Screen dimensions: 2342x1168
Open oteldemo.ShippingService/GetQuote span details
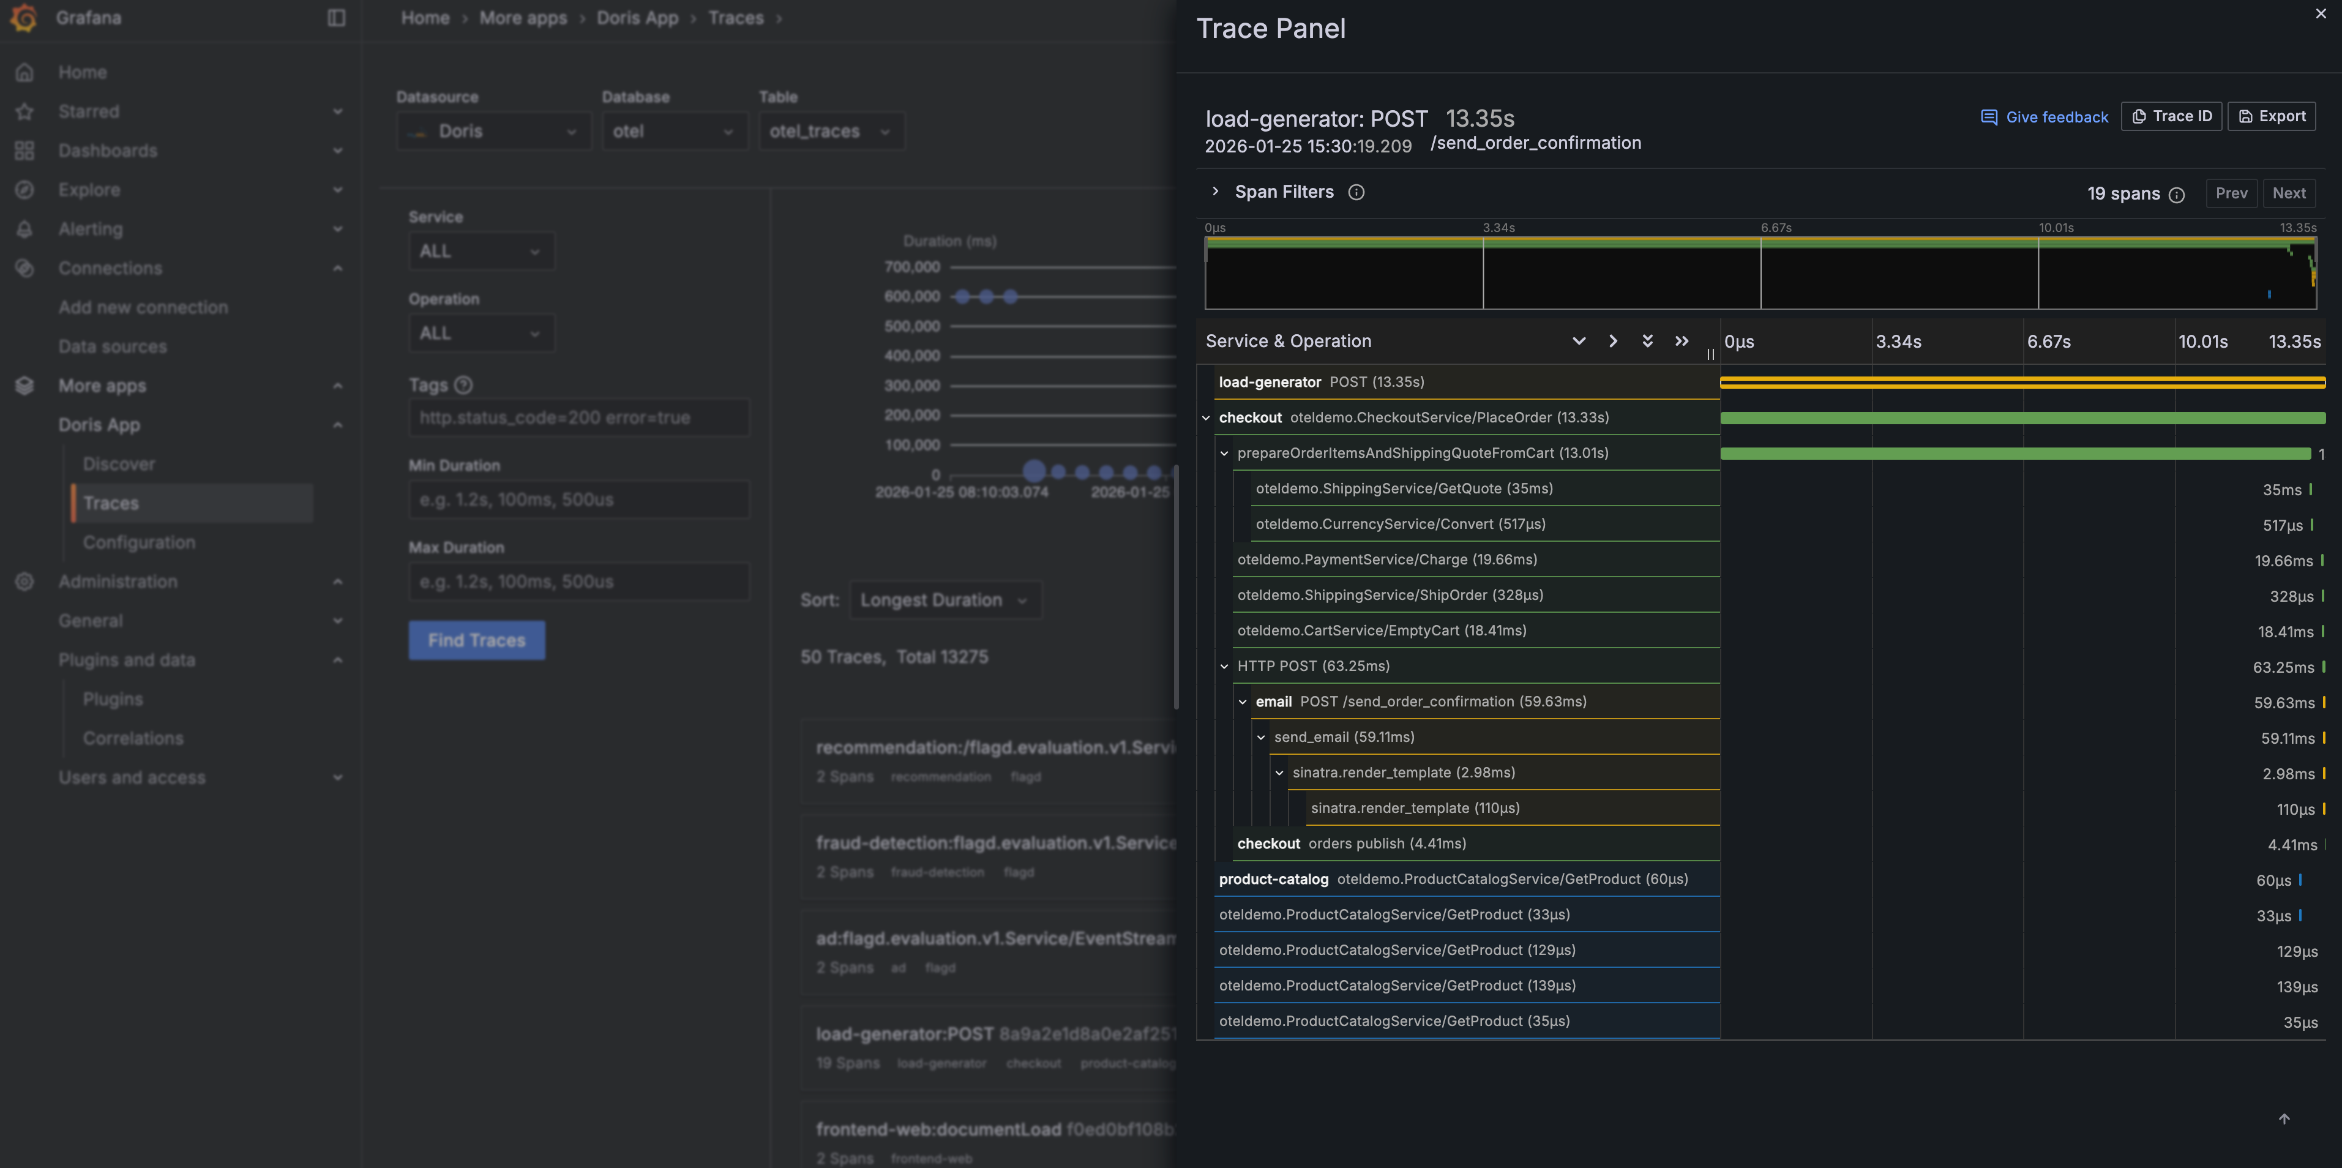click(1484, 488)
